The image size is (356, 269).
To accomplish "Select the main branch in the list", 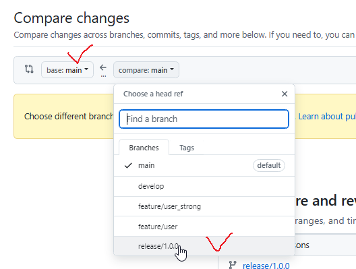I will coord(204,165).
